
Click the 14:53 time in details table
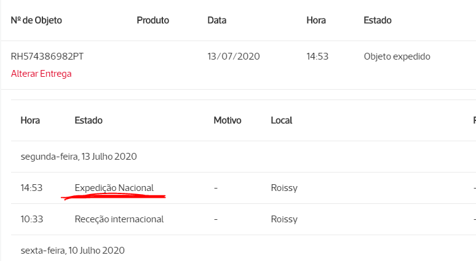coord(31,188)
